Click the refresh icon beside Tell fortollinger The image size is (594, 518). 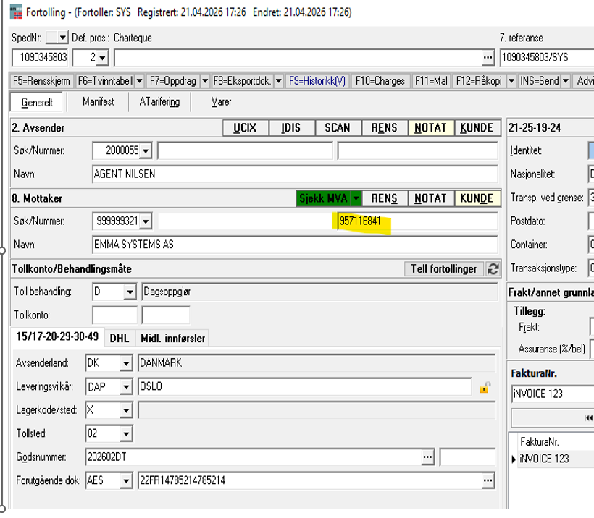click(x=493, y=269)
